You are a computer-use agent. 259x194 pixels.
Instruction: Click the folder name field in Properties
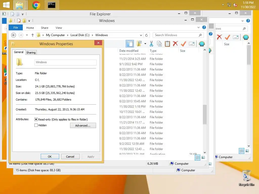66,62
